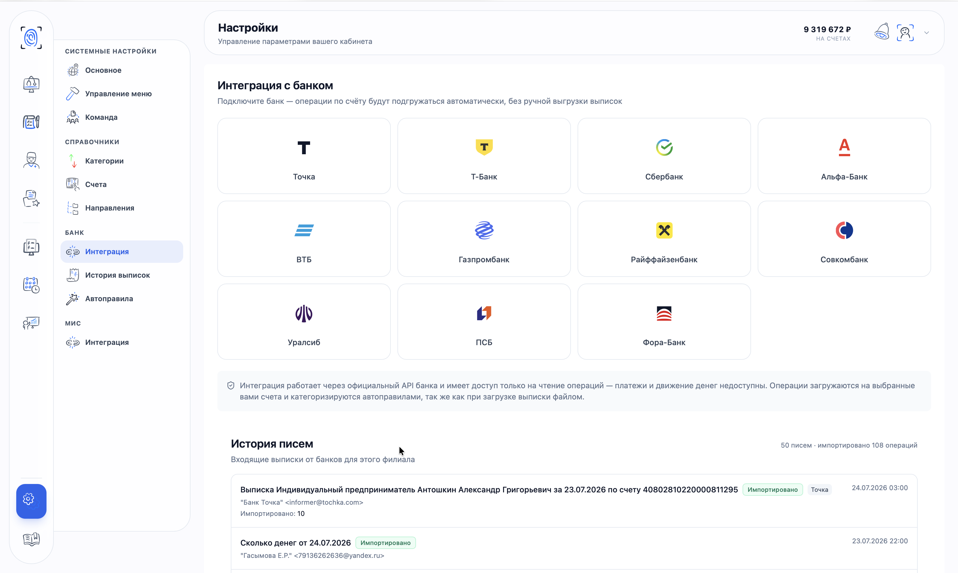Click sender informer@tochka.com line
958x573 pixels.
tap(302, 503)
